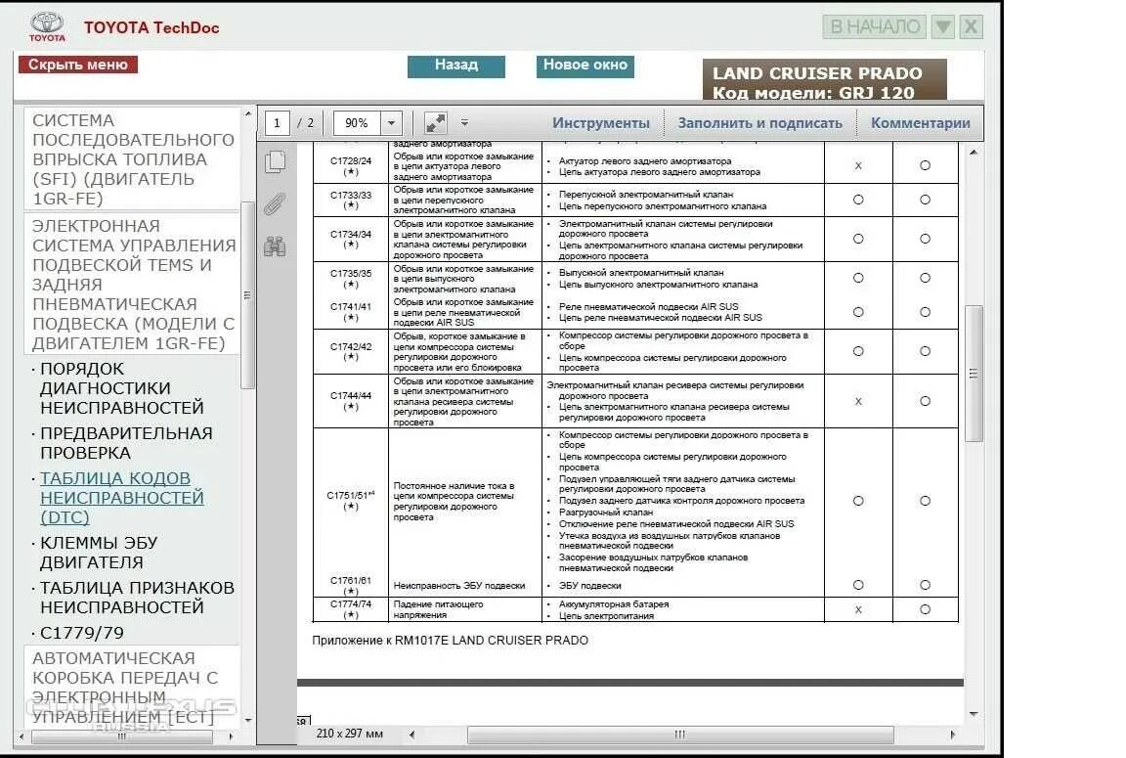
Task: Open the attachments paperclip panel
Action: pos(275,204)
